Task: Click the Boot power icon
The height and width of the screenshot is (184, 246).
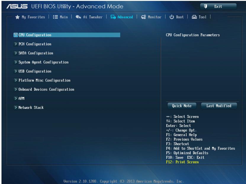Action: click(x=172, y=17)
